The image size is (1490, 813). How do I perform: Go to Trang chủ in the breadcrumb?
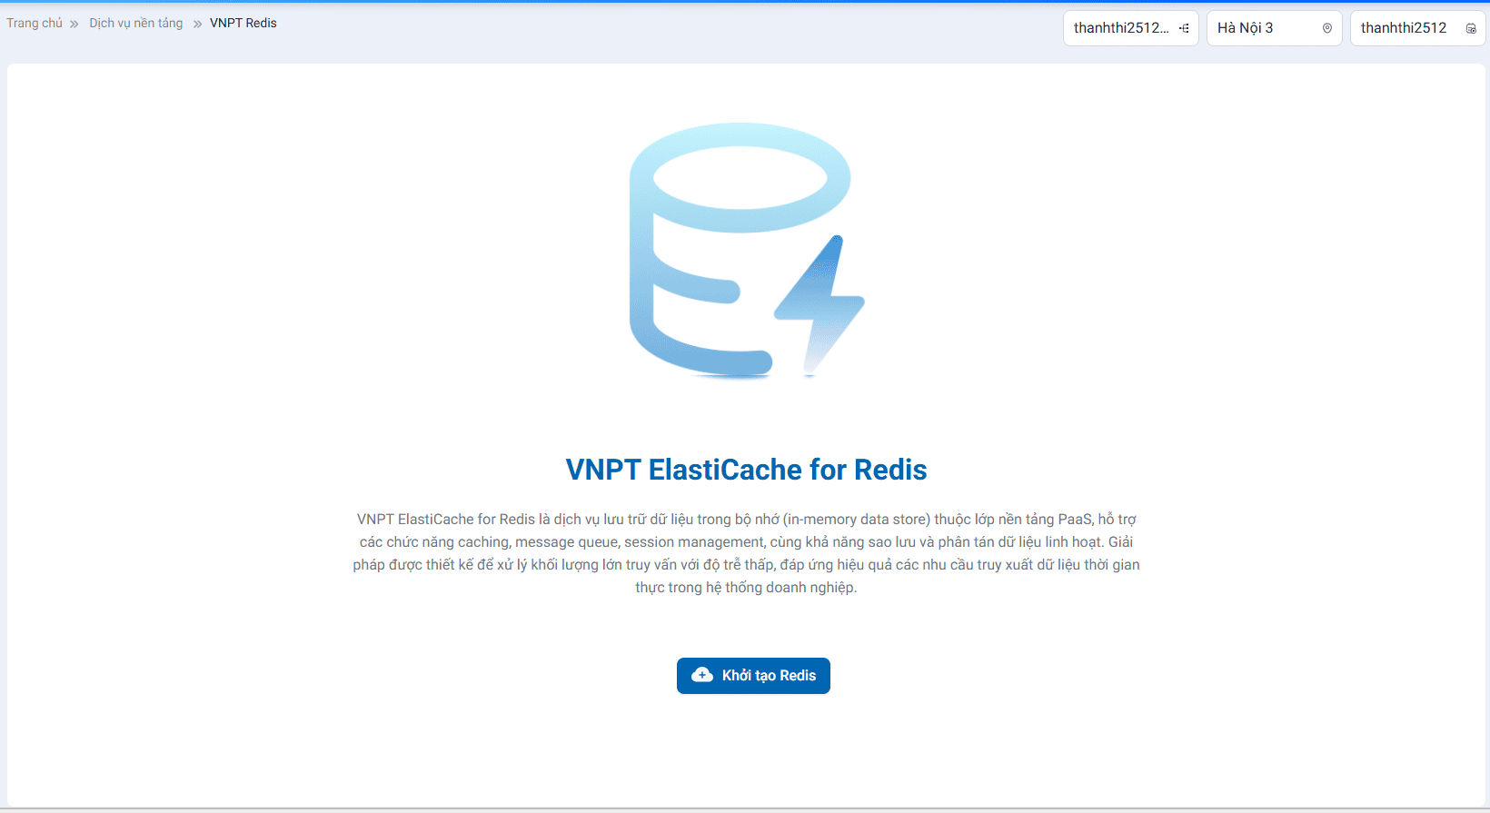(35, 23)
